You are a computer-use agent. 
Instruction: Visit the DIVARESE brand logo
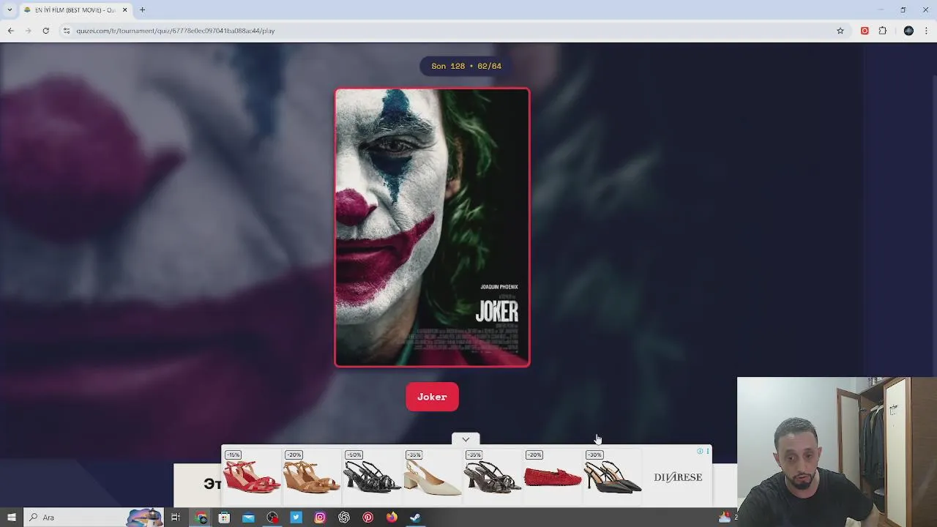[678, 477]
